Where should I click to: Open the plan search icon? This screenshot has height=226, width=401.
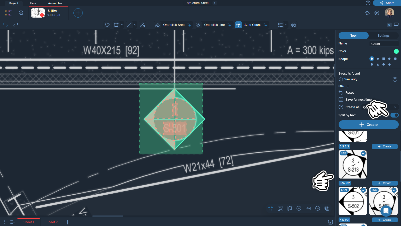click(21, 13)
